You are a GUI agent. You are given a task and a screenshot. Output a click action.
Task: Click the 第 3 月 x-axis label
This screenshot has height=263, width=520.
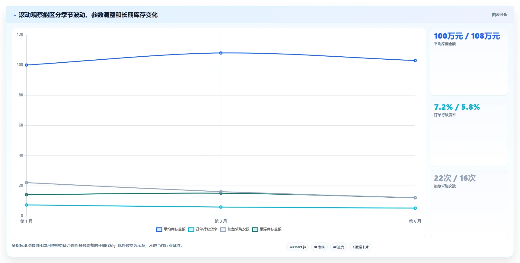point(221,221)
